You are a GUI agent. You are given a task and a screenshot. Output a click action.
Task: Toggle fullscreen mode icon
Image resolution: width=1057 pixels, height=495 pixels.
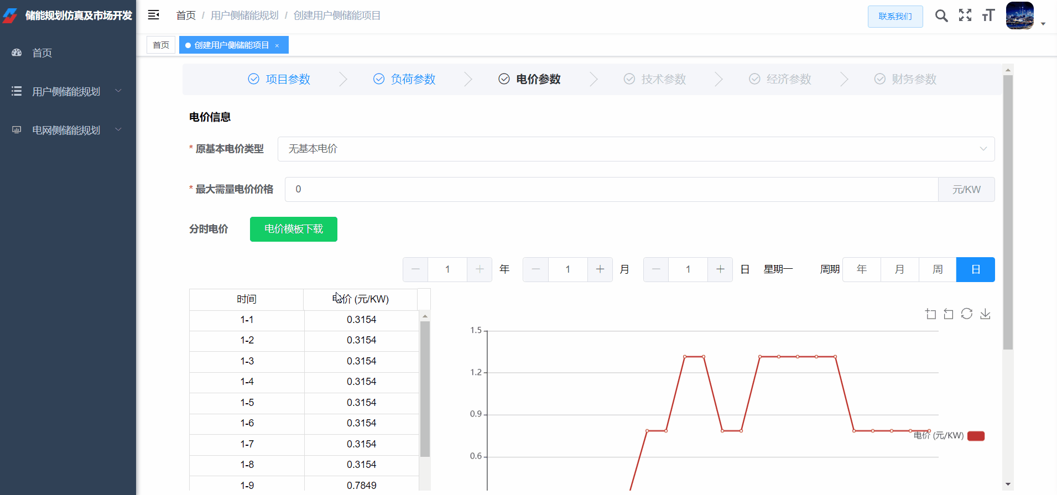[x=965, y=15]
